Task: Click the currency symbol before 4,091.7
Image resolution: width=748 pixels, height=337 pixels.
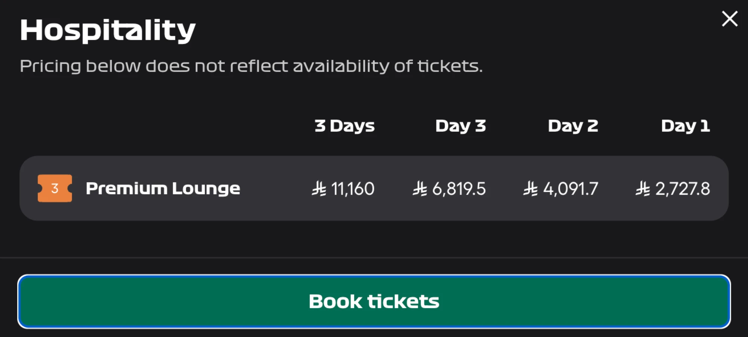Action: coord(530,189)
